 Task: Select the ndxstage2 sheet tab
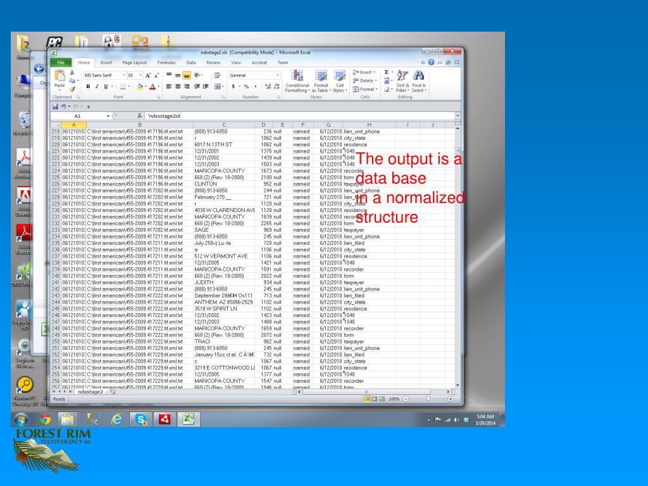[90, 392]
